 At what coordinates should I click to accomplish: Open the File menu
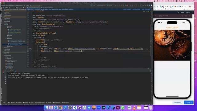pyautogui.click(x=14, y=1)
